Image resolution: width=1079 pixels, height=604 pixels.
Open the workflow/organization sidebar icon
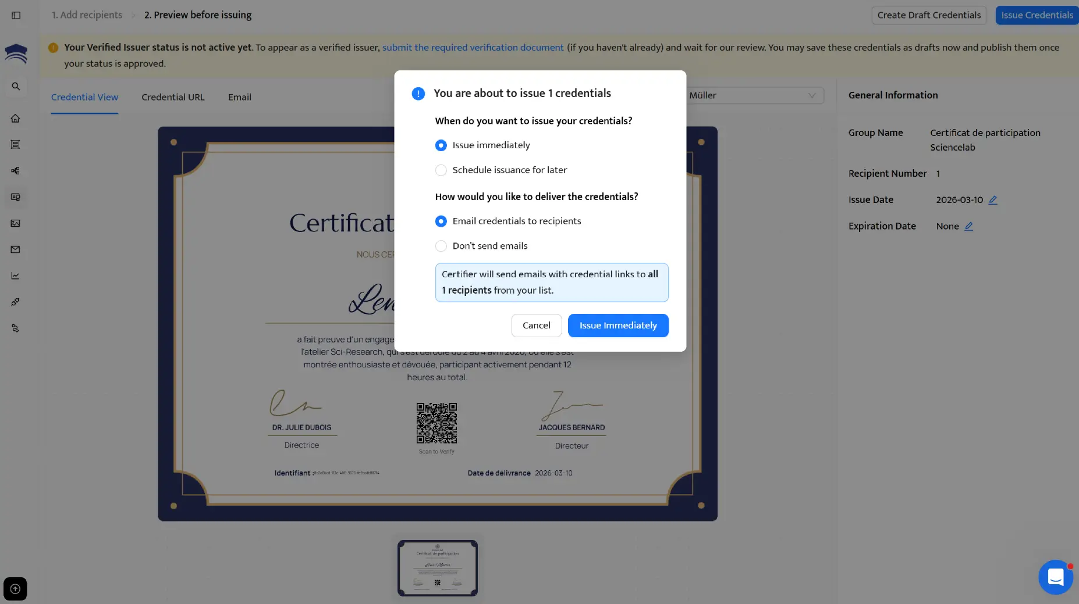point(16,170)
